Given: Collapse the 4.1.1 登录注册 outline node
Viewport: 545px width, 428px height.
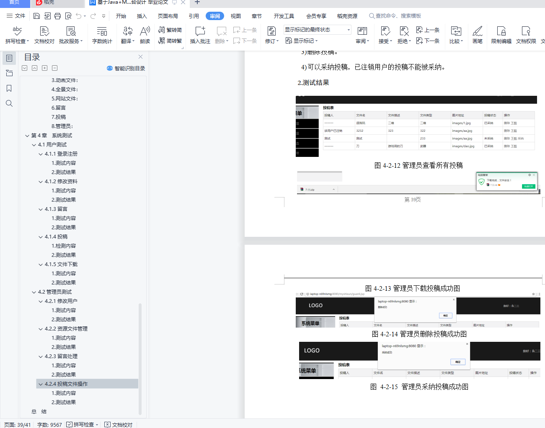Looking at the screenshot, I should (x=41, y=154).
